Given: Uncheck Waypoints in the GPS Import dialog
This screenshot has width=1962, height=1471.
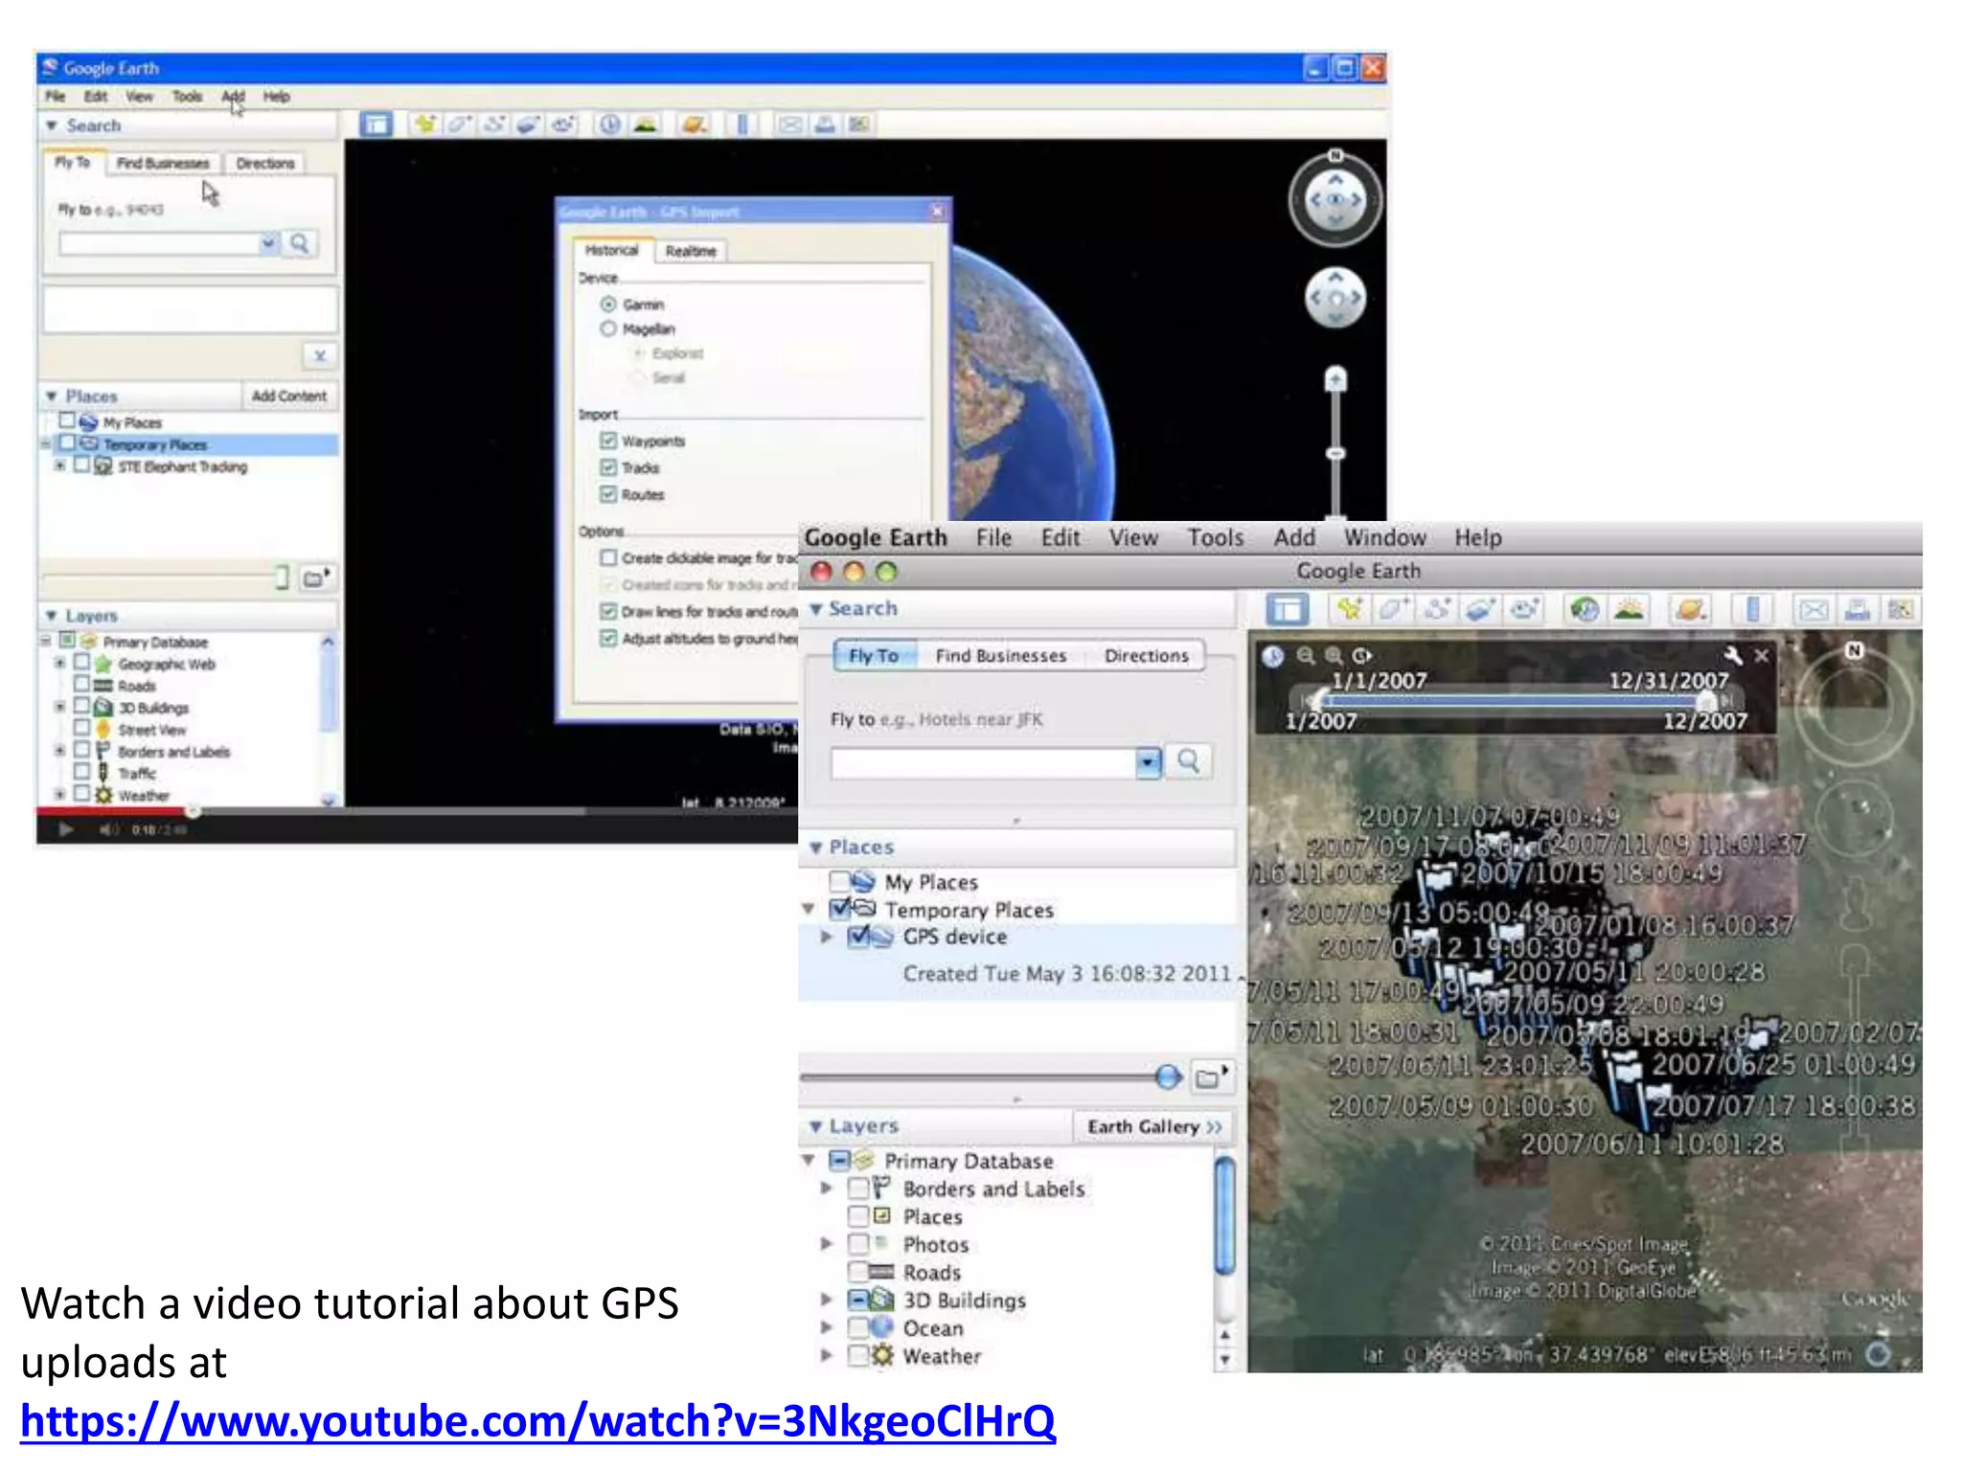Looking at the screenshot, I should (x=608, y=441).
